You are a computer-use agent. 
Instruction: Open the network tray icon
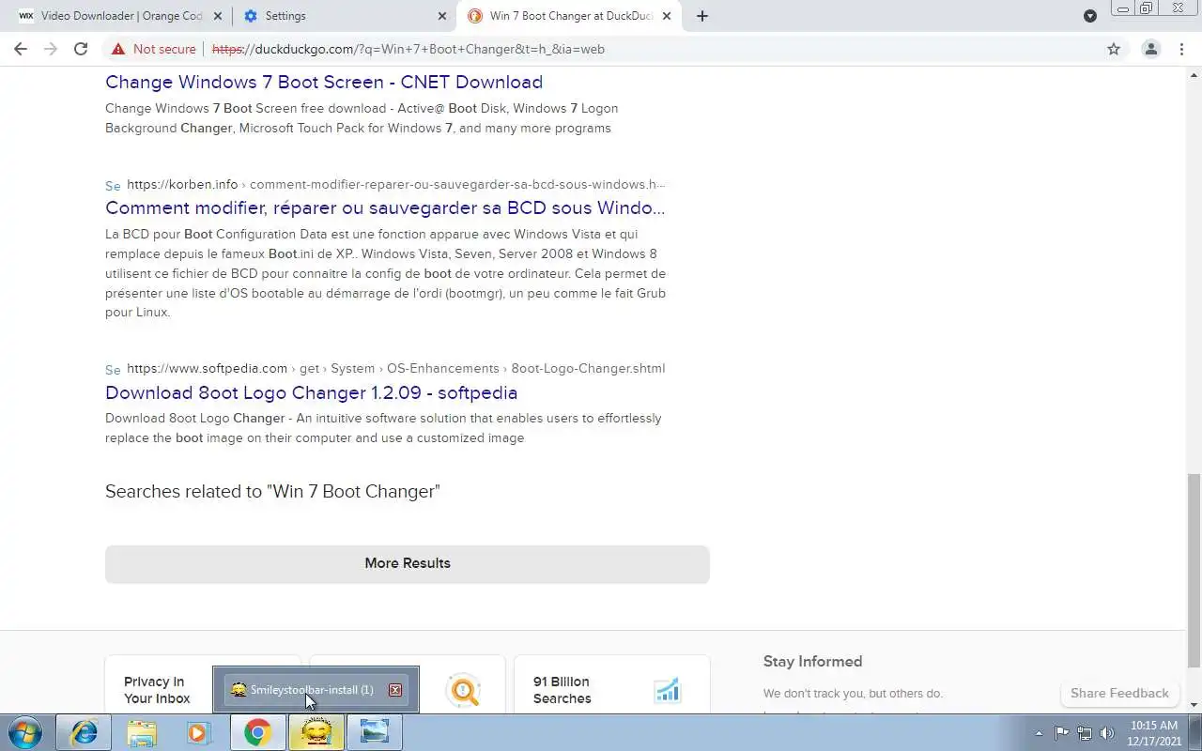click(1085, 733)
